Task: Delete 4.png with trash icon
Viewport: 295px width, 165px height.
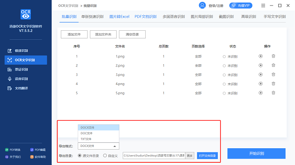Action: 273,84
